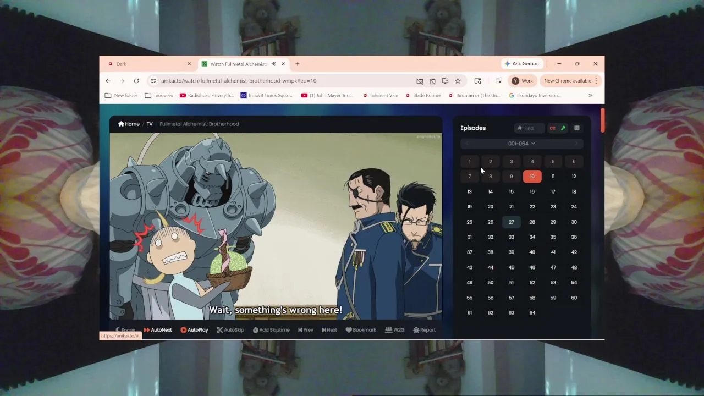Viewport: 704px width, 396px height.
Task: Click the video player frame
Action: coord(276,226)
